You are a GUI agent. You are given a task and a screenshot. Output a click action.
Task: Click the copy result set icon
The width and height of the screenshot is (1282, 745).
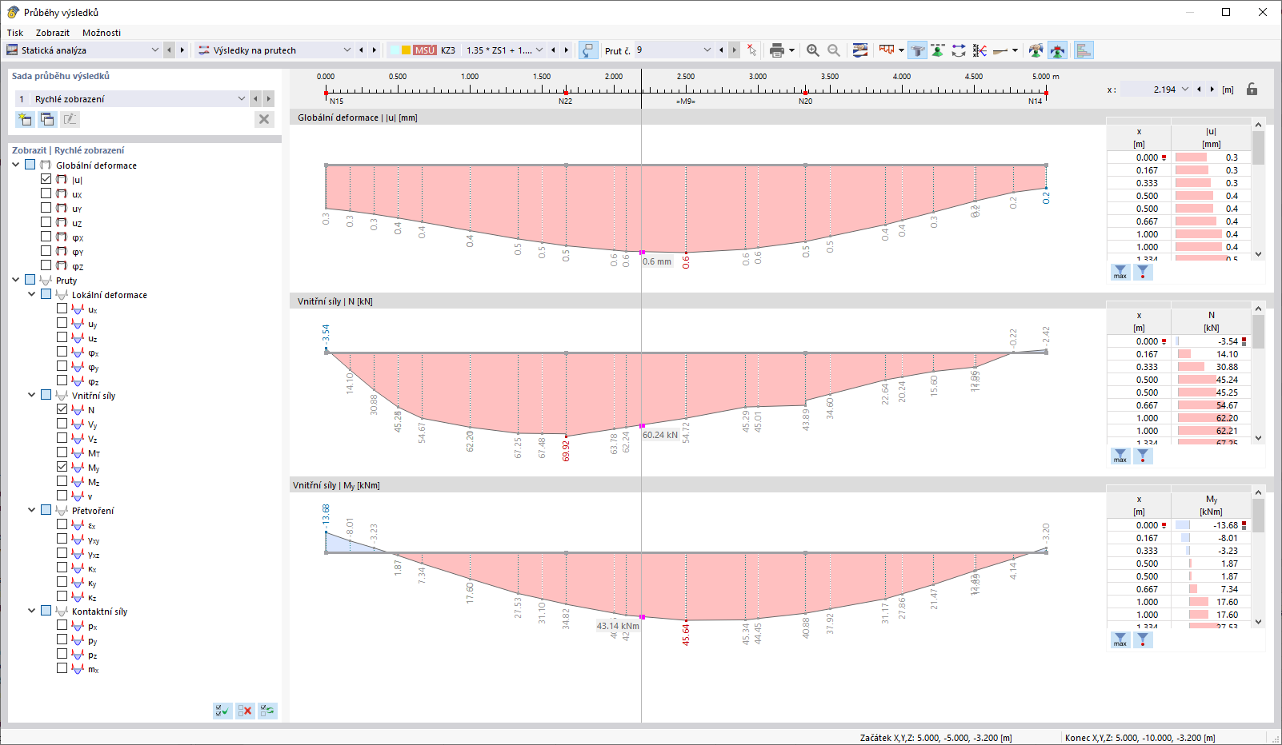pos(47,119)
